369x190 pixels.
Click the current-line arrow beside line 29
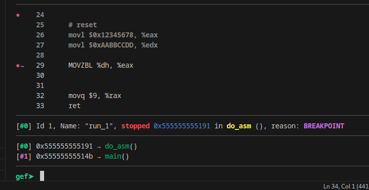(22, 66)
